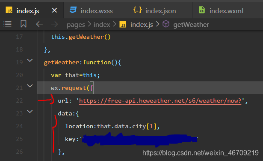Open the index.js breadcrumb item
This screenshot has width=263, height=161.
142,25
